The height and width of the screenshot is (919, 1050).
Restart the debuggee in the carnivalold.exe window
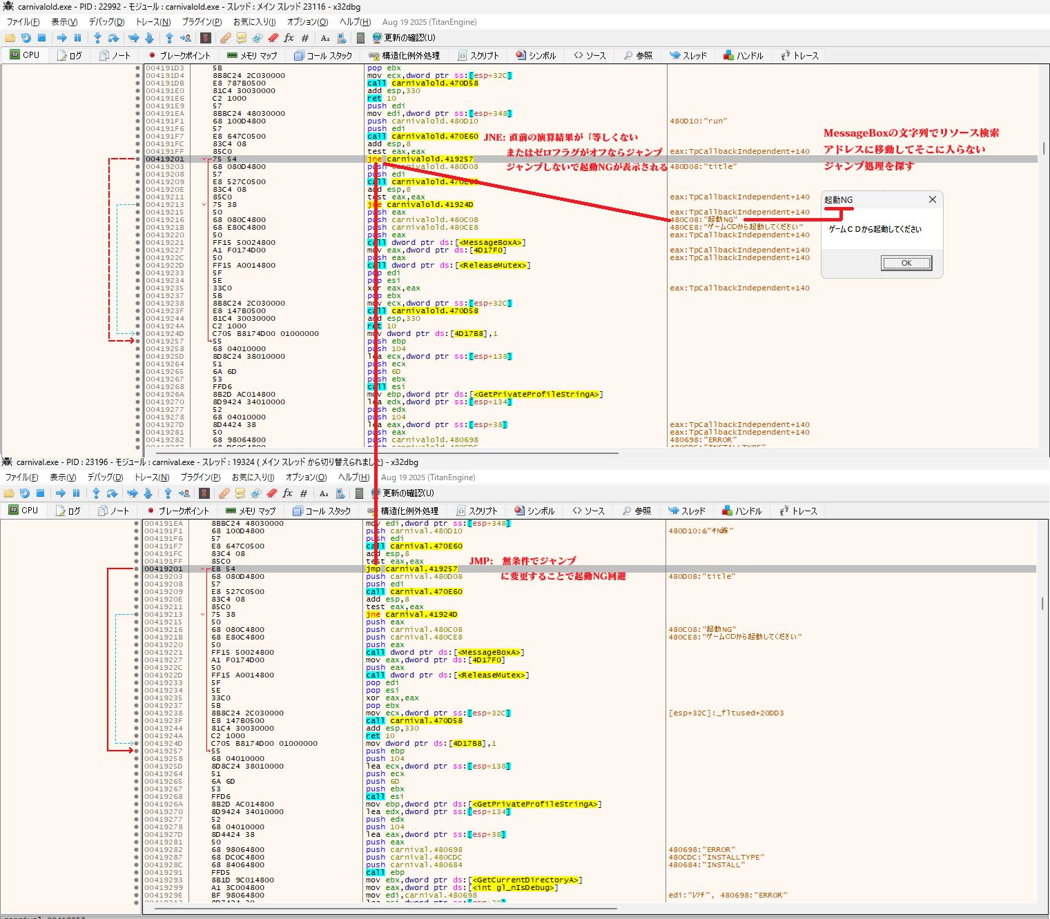click(x=26, y=38)
